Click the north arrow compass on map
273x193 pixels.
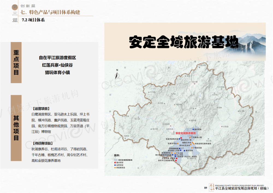[x=117, y=74]
